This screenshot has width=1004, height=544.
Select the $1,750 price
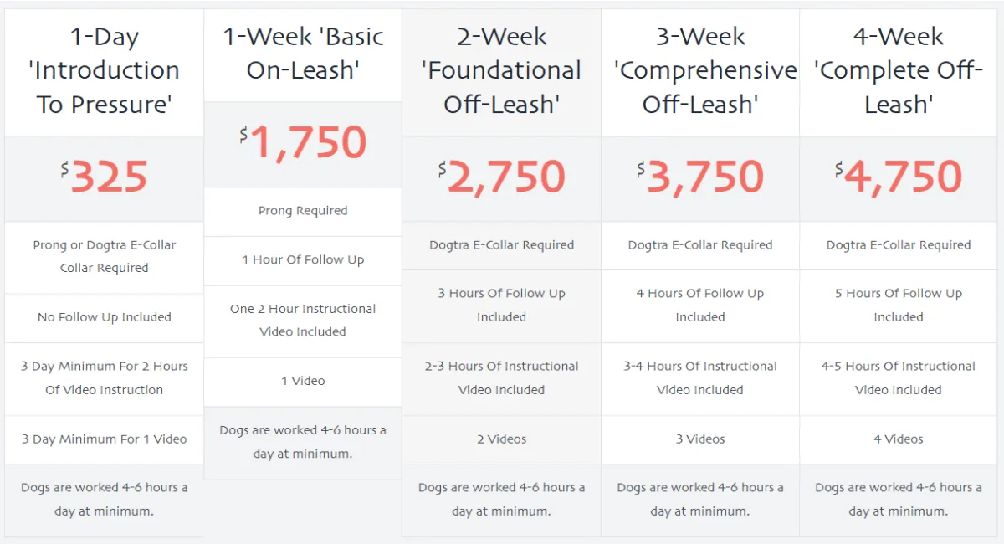click(x=303, y=143)
